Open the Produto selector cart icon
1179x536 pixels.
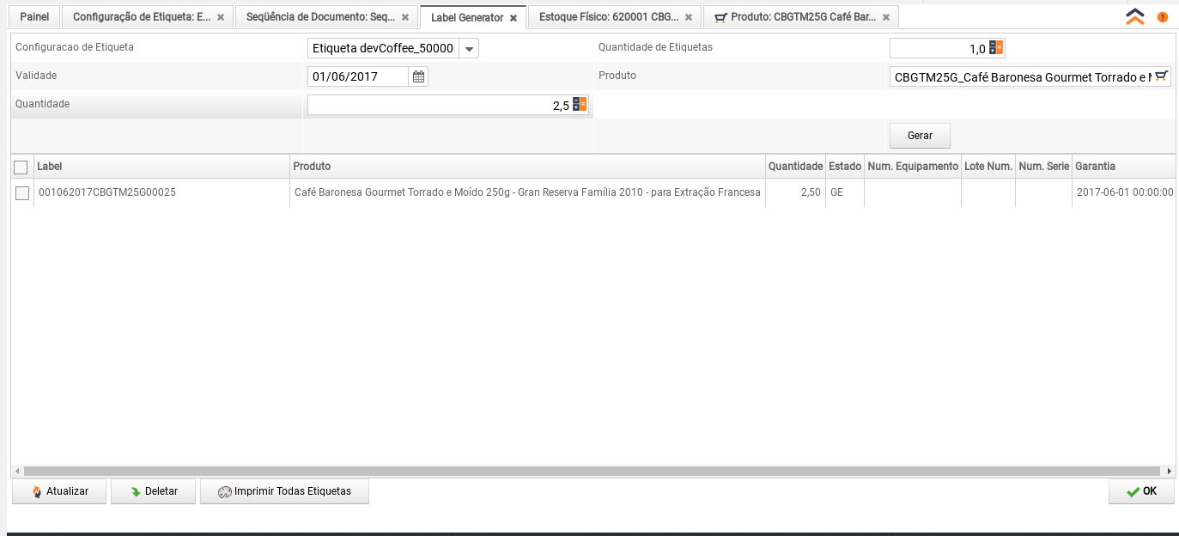click(x=1161, y=76)
